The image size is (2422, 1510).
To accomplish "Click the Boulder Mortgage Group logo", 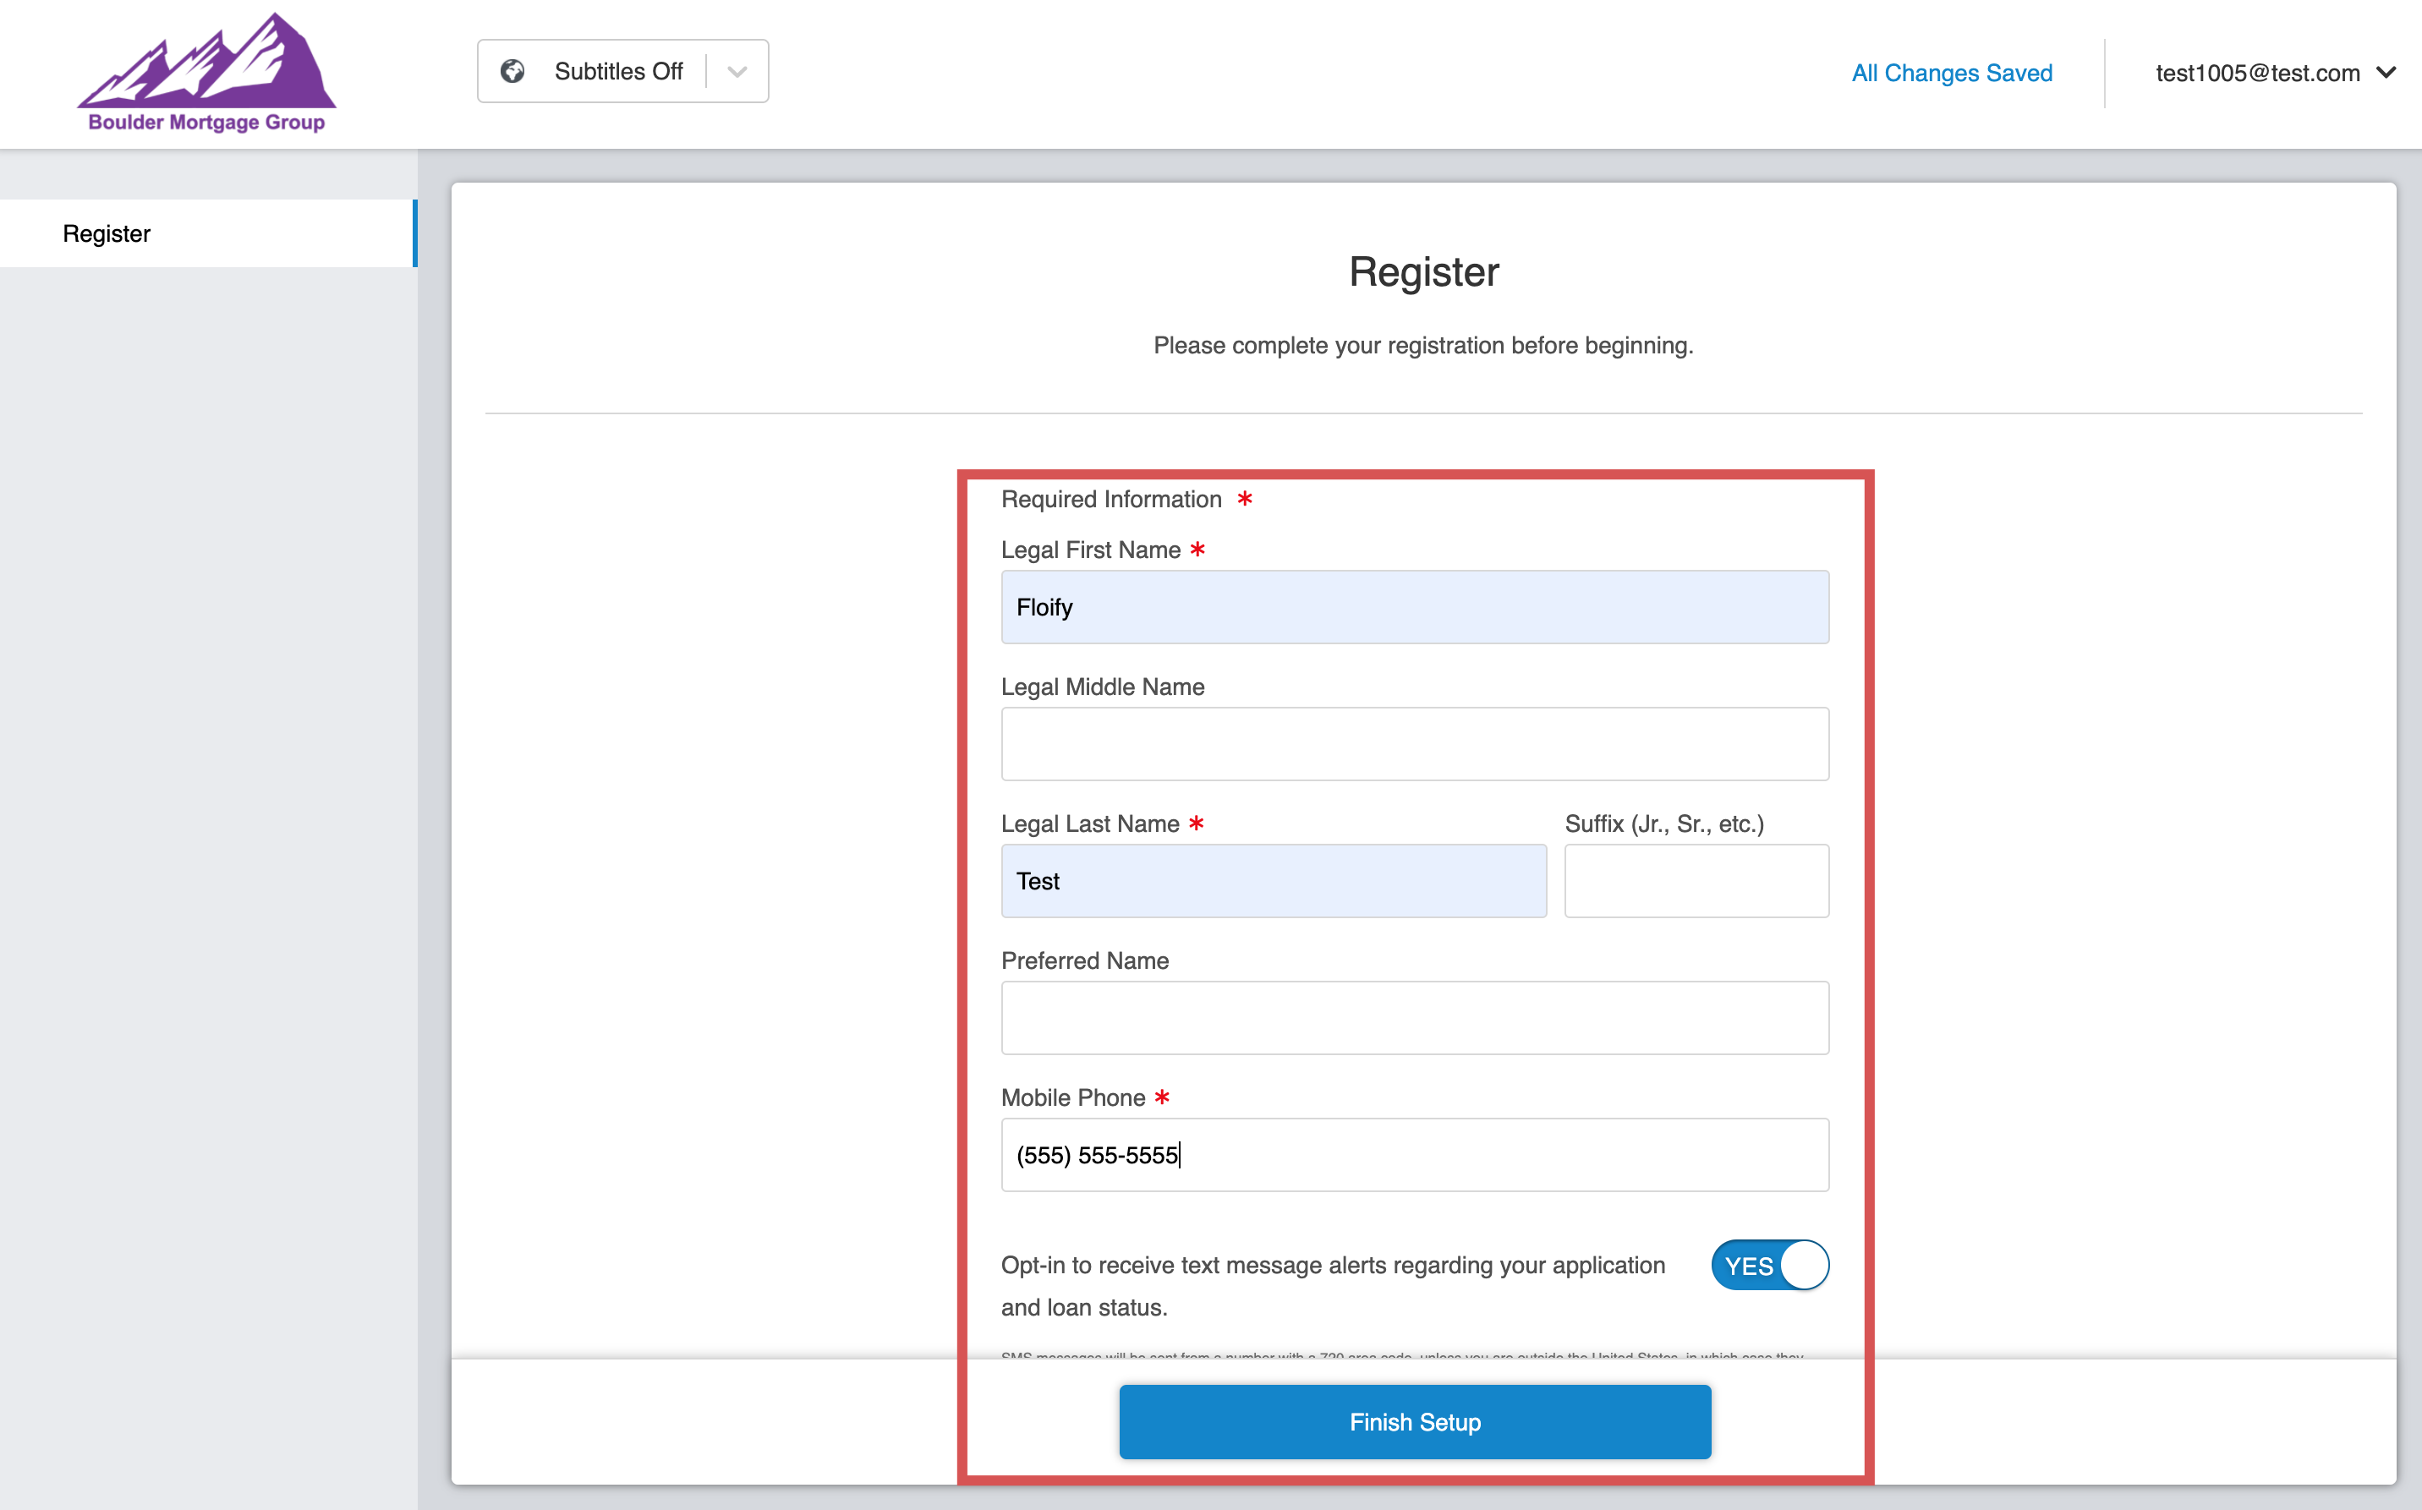I will (206, 73).
